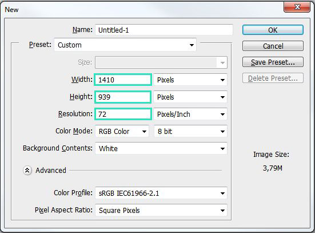Open Pixel Aspect Ratio Square Pixels dropdown

tap(161, 211)
